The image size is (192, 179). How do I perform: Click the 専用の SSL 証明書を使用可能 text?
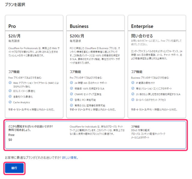90,105
